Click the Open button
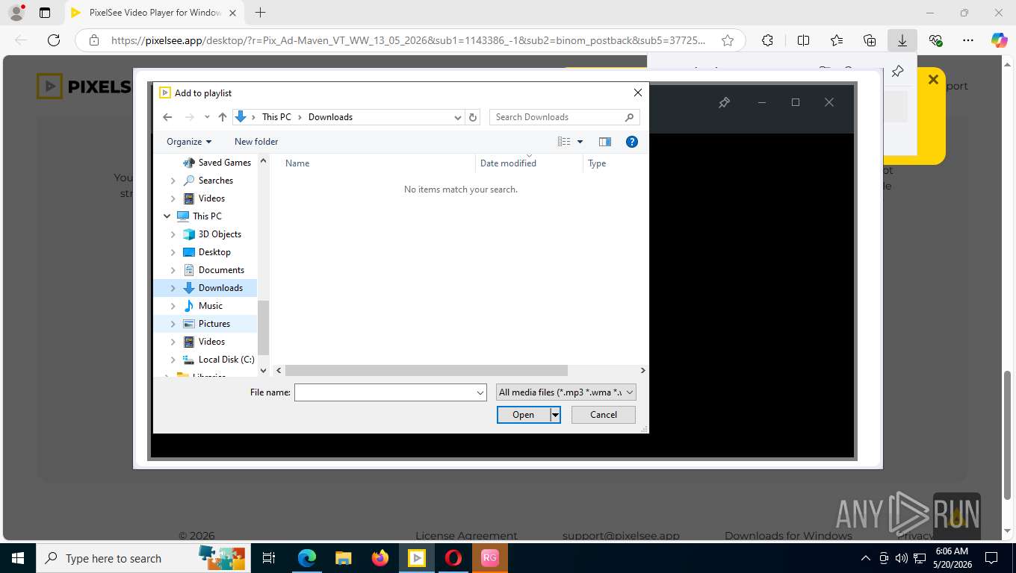 coord(524,415)
